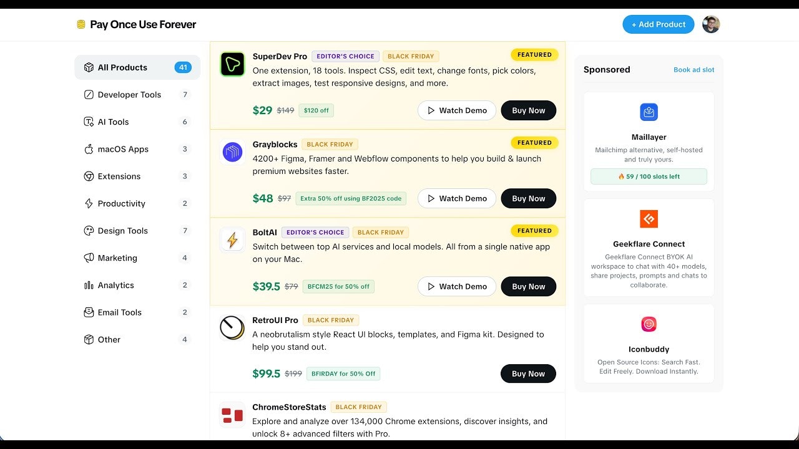799x449 pixels.
Task: Select the AI Tools category
Action: pyautogui.click(x=137, y=122)
